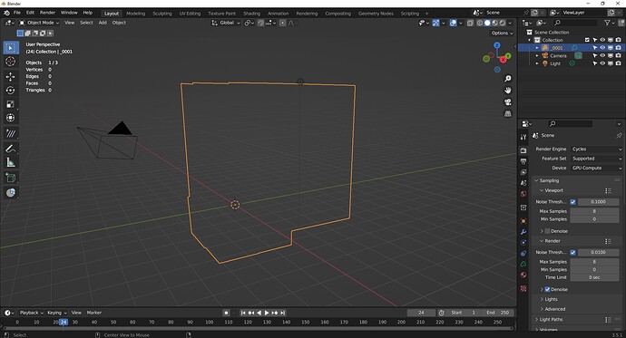Enable the Viewport Denoise checkbox
The image size is (626, 338).
pos(547,231)
